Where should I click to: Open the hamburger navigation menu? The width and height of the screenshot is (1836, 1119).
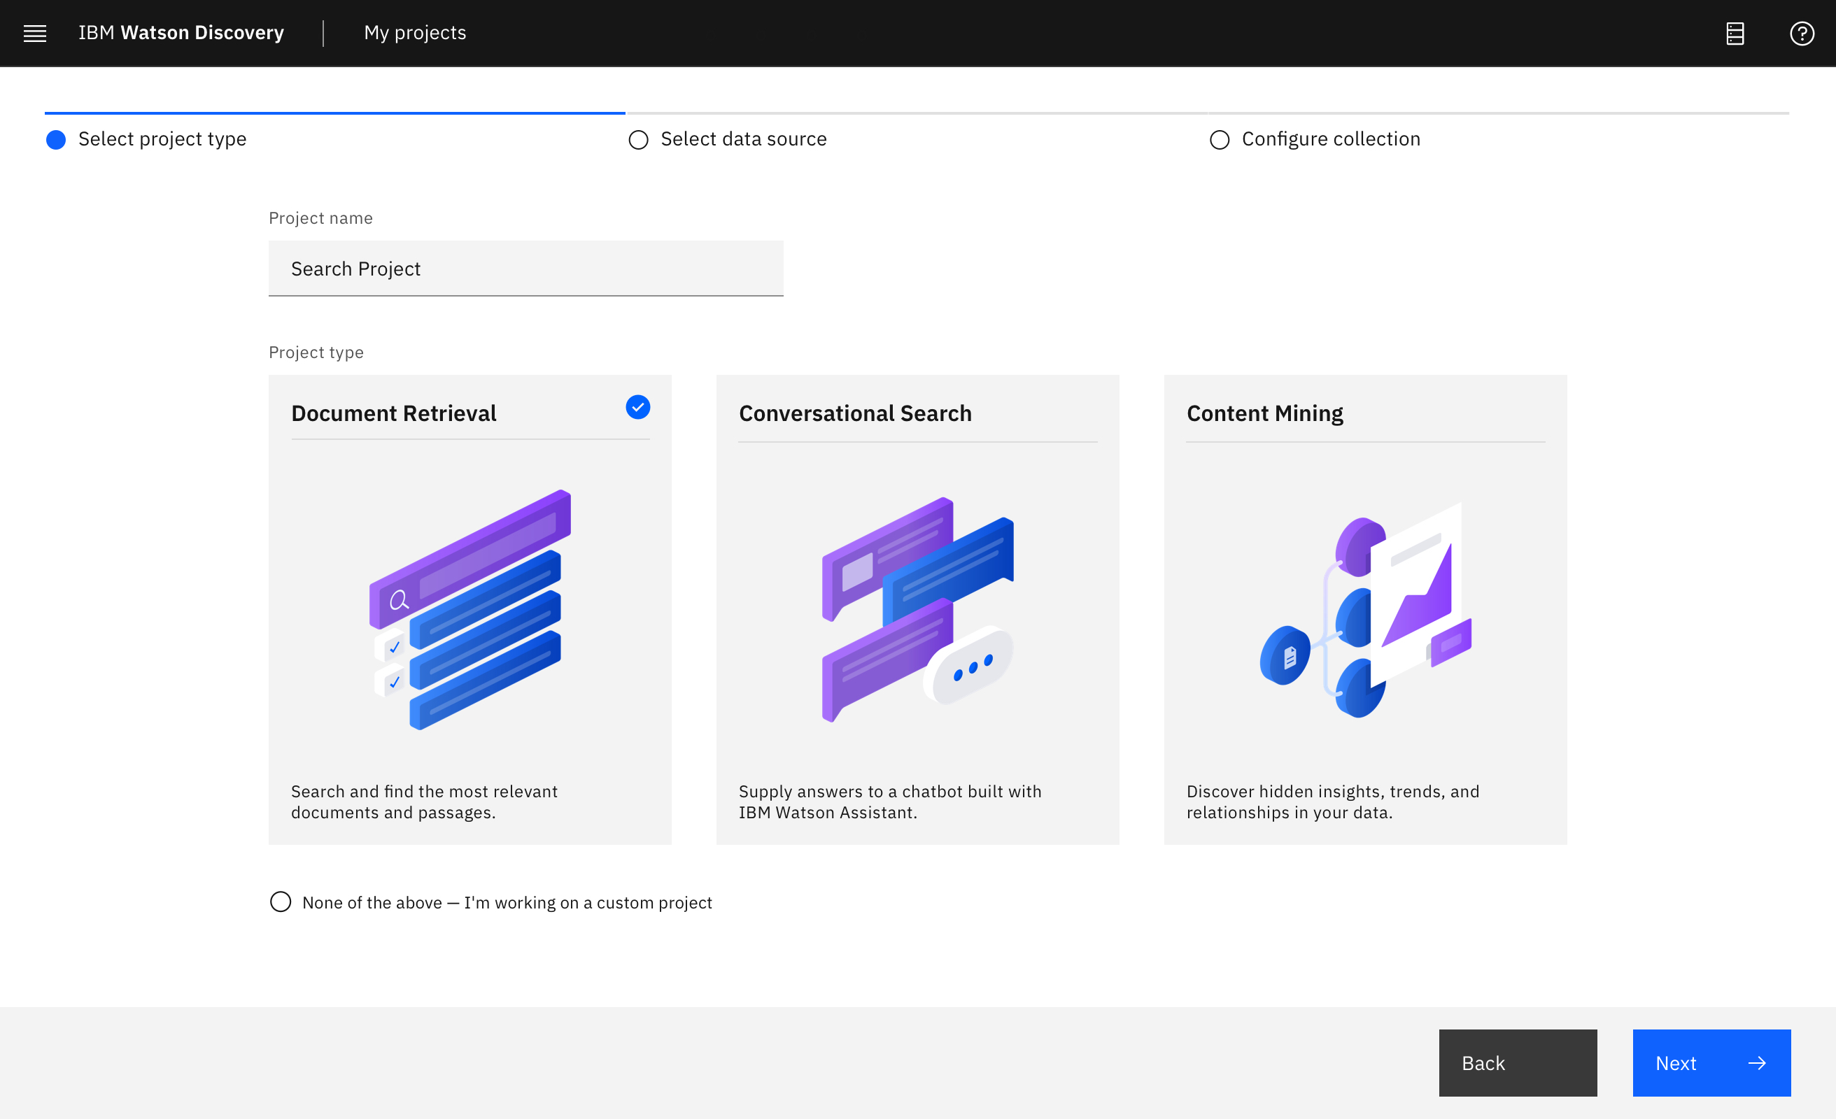click(x=34, y=33)
